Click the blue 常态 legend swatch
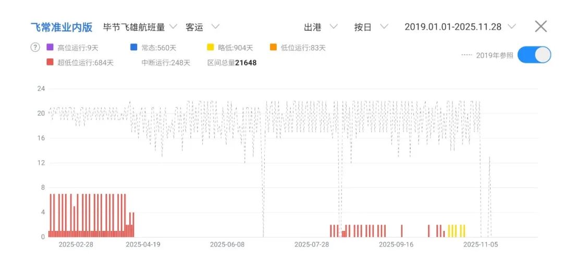The width and height of the screenshot is (563, 259). (134, 48)
